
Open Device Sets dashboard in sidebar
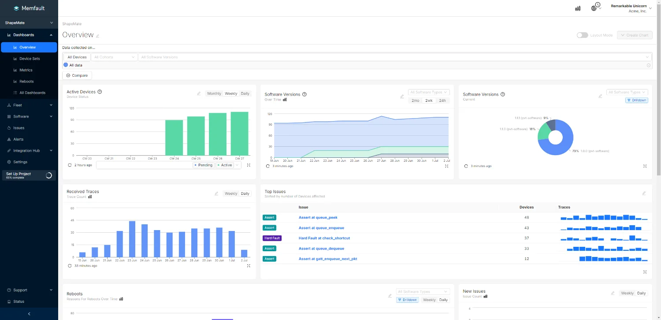pyautogui.click(x=30, y=59)
